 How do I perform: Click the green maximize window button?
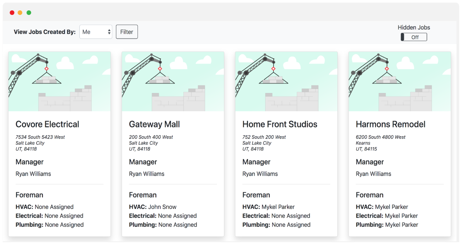click(29, 13)
